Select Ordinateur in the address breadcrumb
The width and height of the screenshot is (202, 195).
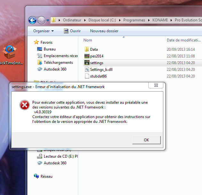72,20
